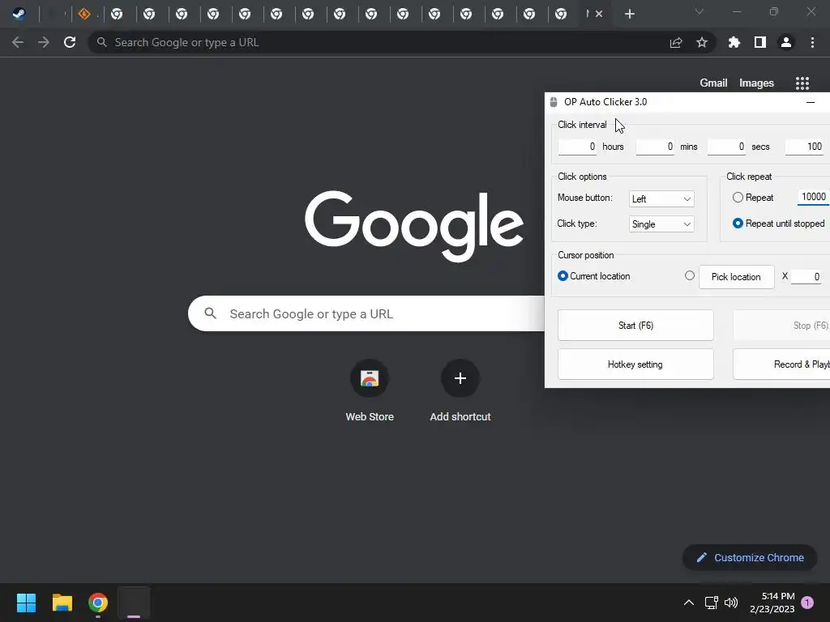Open the taskbar clock and date
Screen dimensions: 830x622
(x=772, y=603)
